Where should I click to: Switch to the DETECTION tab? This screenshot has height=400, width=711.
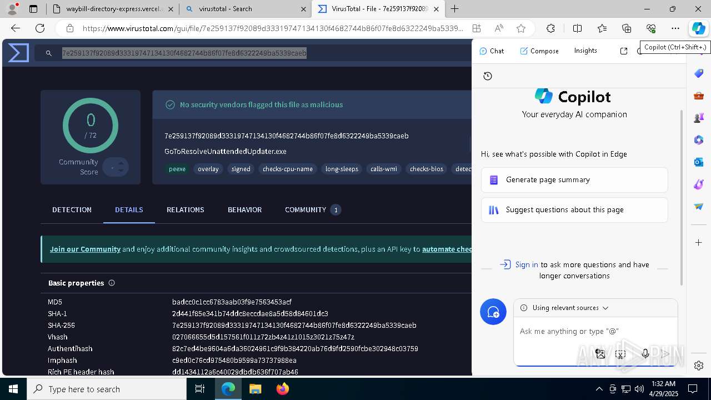pos(72,209)
